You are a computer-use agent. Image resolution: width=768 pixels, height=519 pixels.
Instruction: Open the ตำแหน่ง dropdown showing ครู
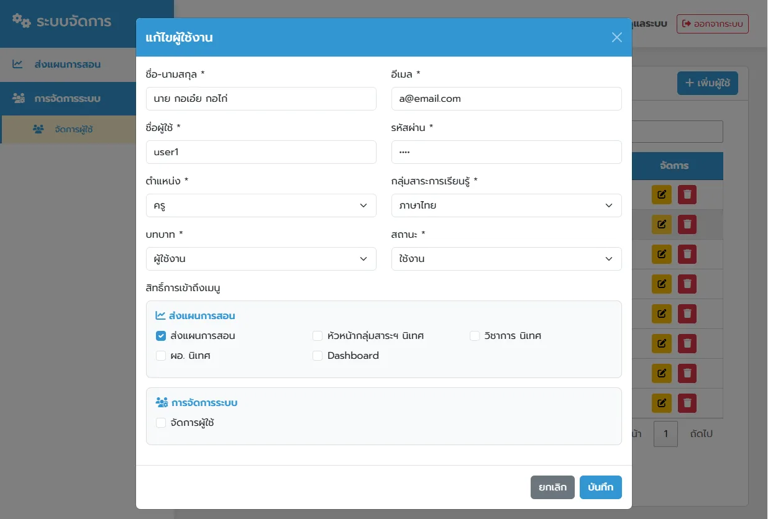click(261, 205)
